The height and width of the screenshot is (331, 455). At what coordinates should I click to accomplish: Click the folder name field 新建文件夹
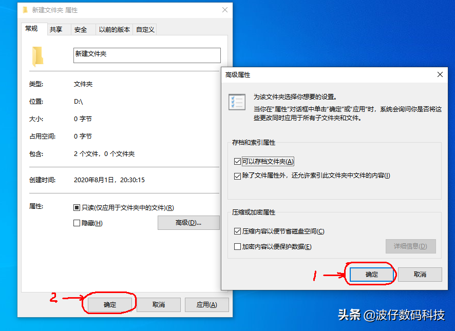coord(147,55)
